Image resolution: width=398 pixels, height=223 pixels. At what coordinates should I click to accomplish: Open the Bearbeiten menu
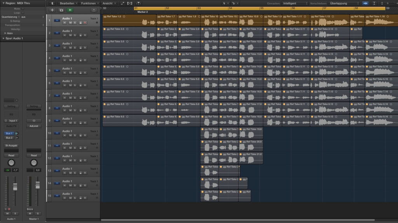pyautogui.click(x=68, y=3)
